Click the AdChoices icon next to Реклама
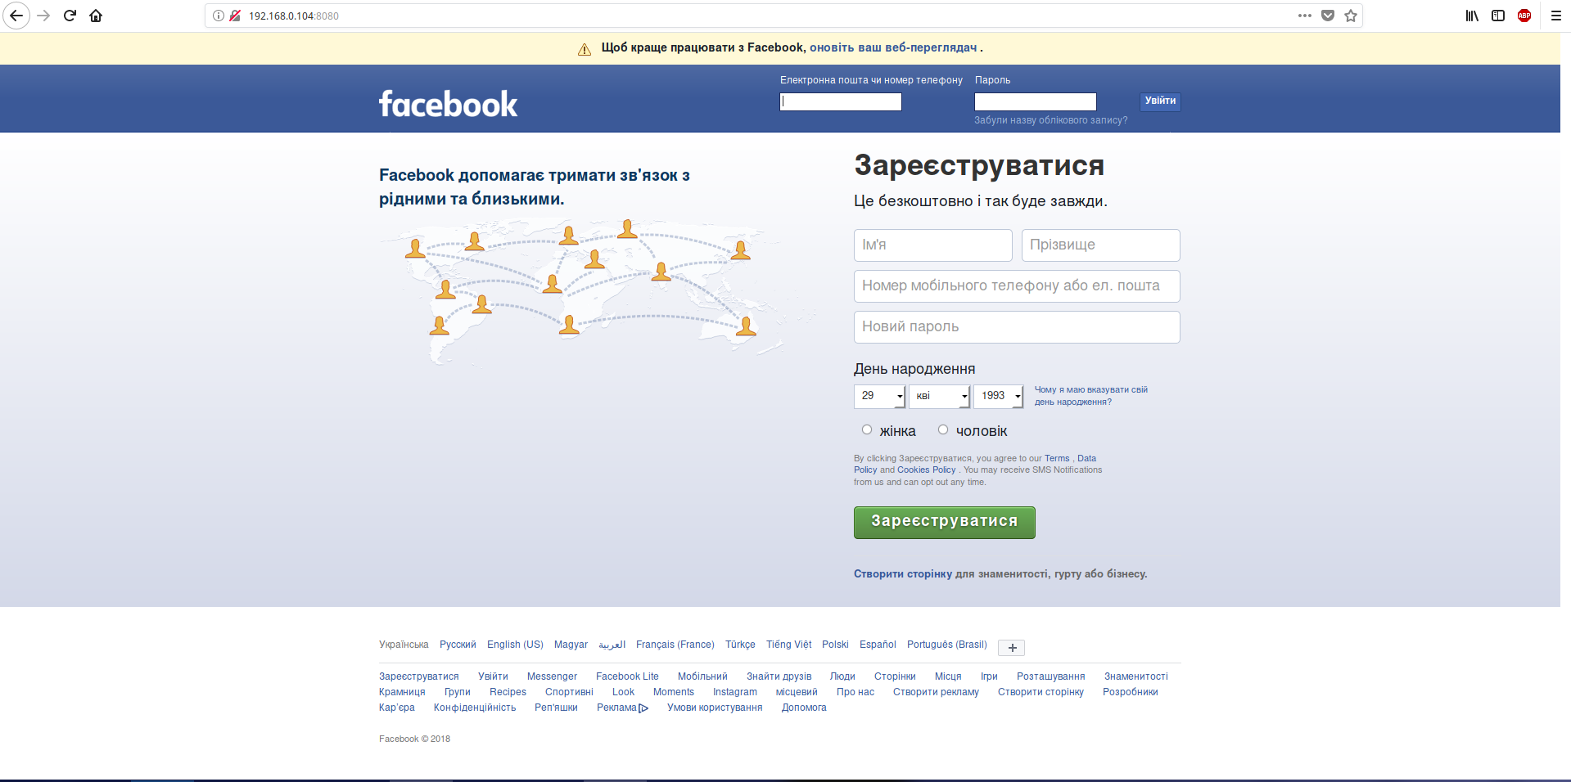 [x=643, y=708]
